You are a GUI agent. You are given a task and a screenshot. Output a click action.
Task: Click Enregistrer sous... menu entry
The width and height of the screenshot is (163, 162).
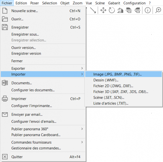(x=25, y=34)
